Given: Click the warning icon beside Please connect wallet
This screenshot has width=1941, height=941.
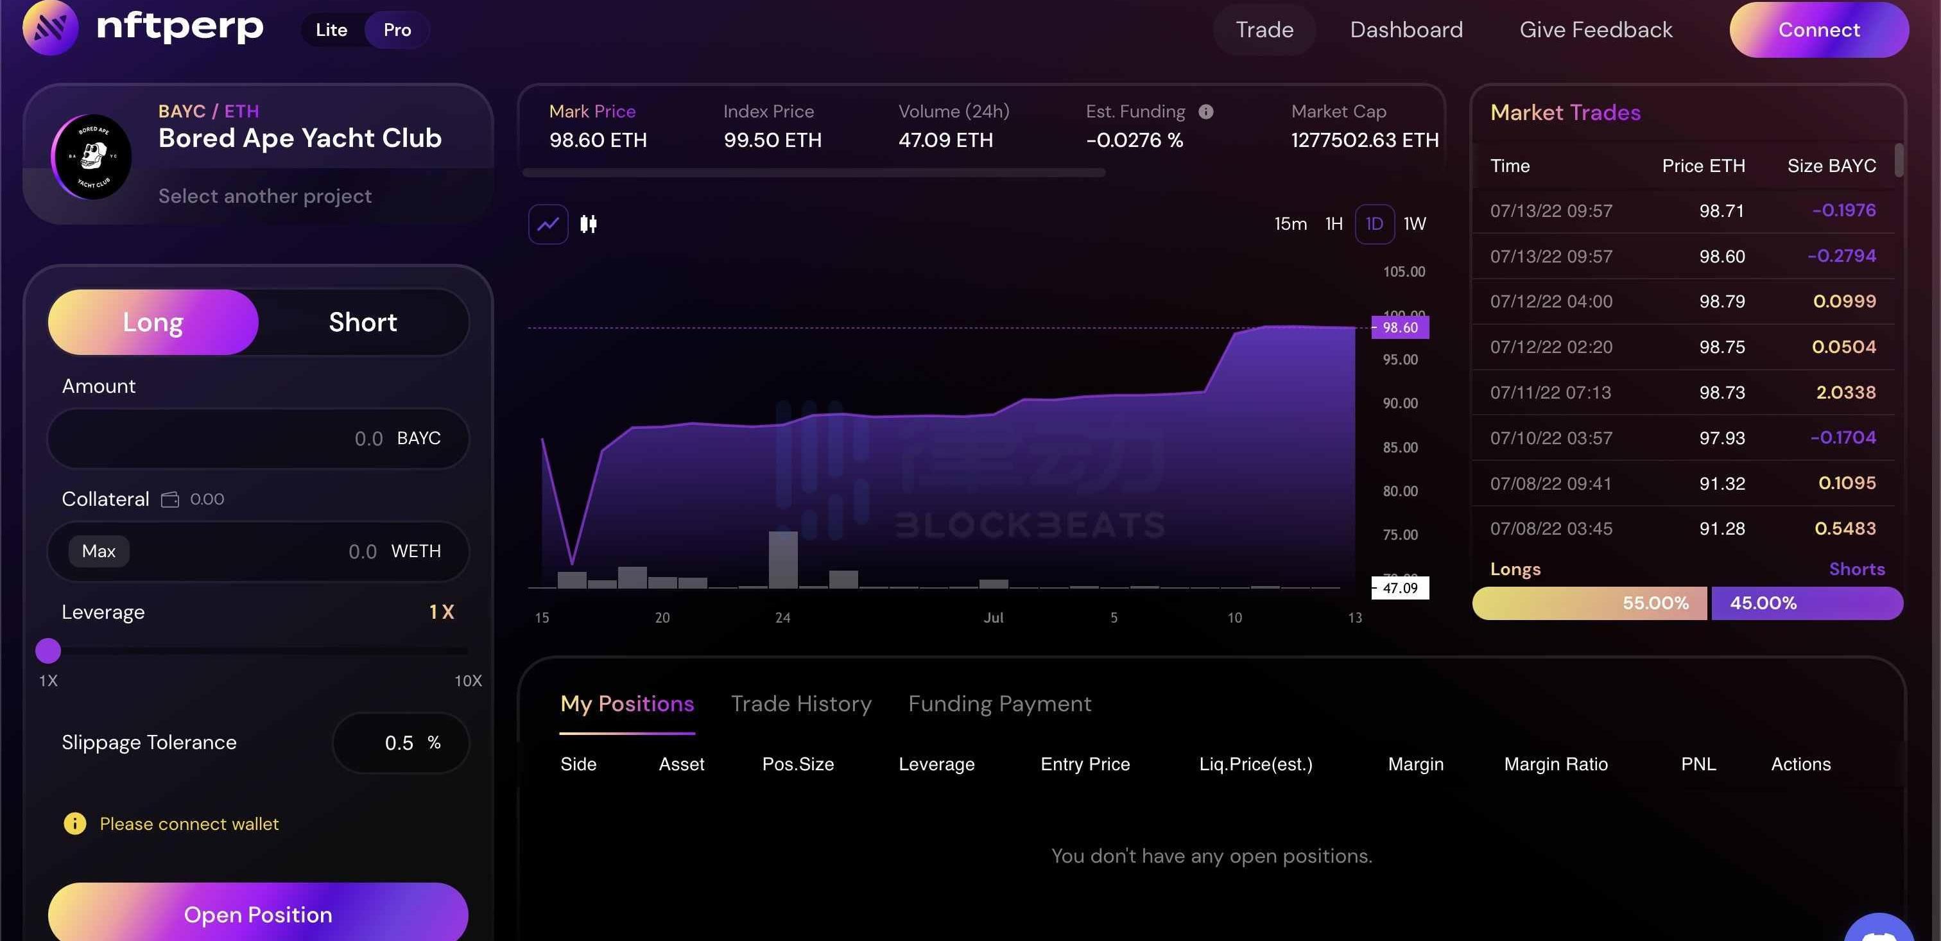Looking at the screenshot, I should click(x=74, y=824).
